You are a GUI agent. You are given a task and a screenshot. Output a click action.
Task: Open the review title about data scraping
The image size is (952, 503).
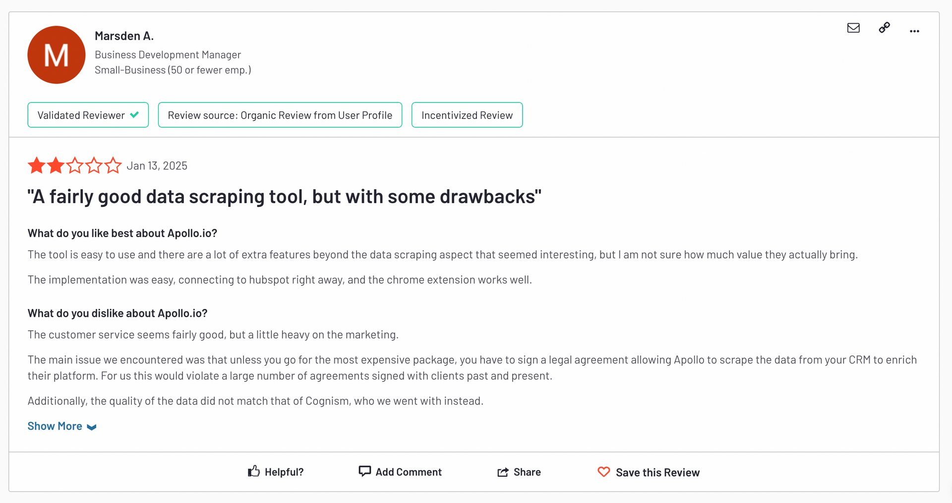pos(285,197)
